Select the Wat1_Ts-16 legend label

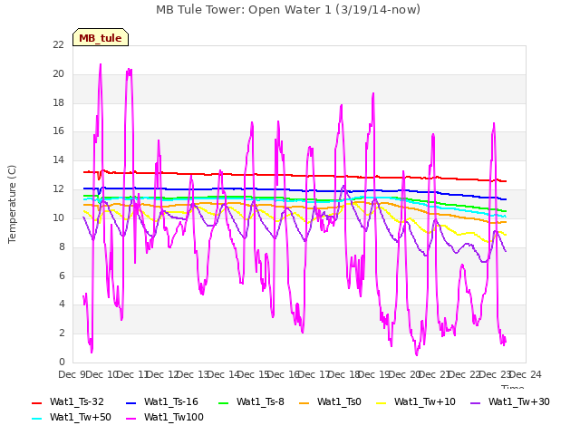171,401
